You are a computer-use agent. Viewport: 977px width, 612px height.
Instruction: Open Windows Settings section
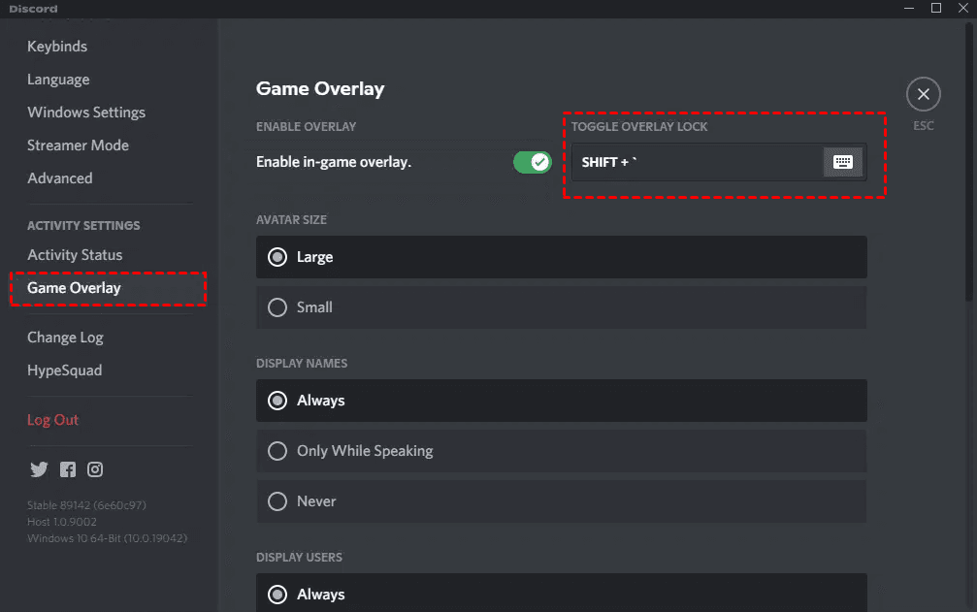coord(86,113)
